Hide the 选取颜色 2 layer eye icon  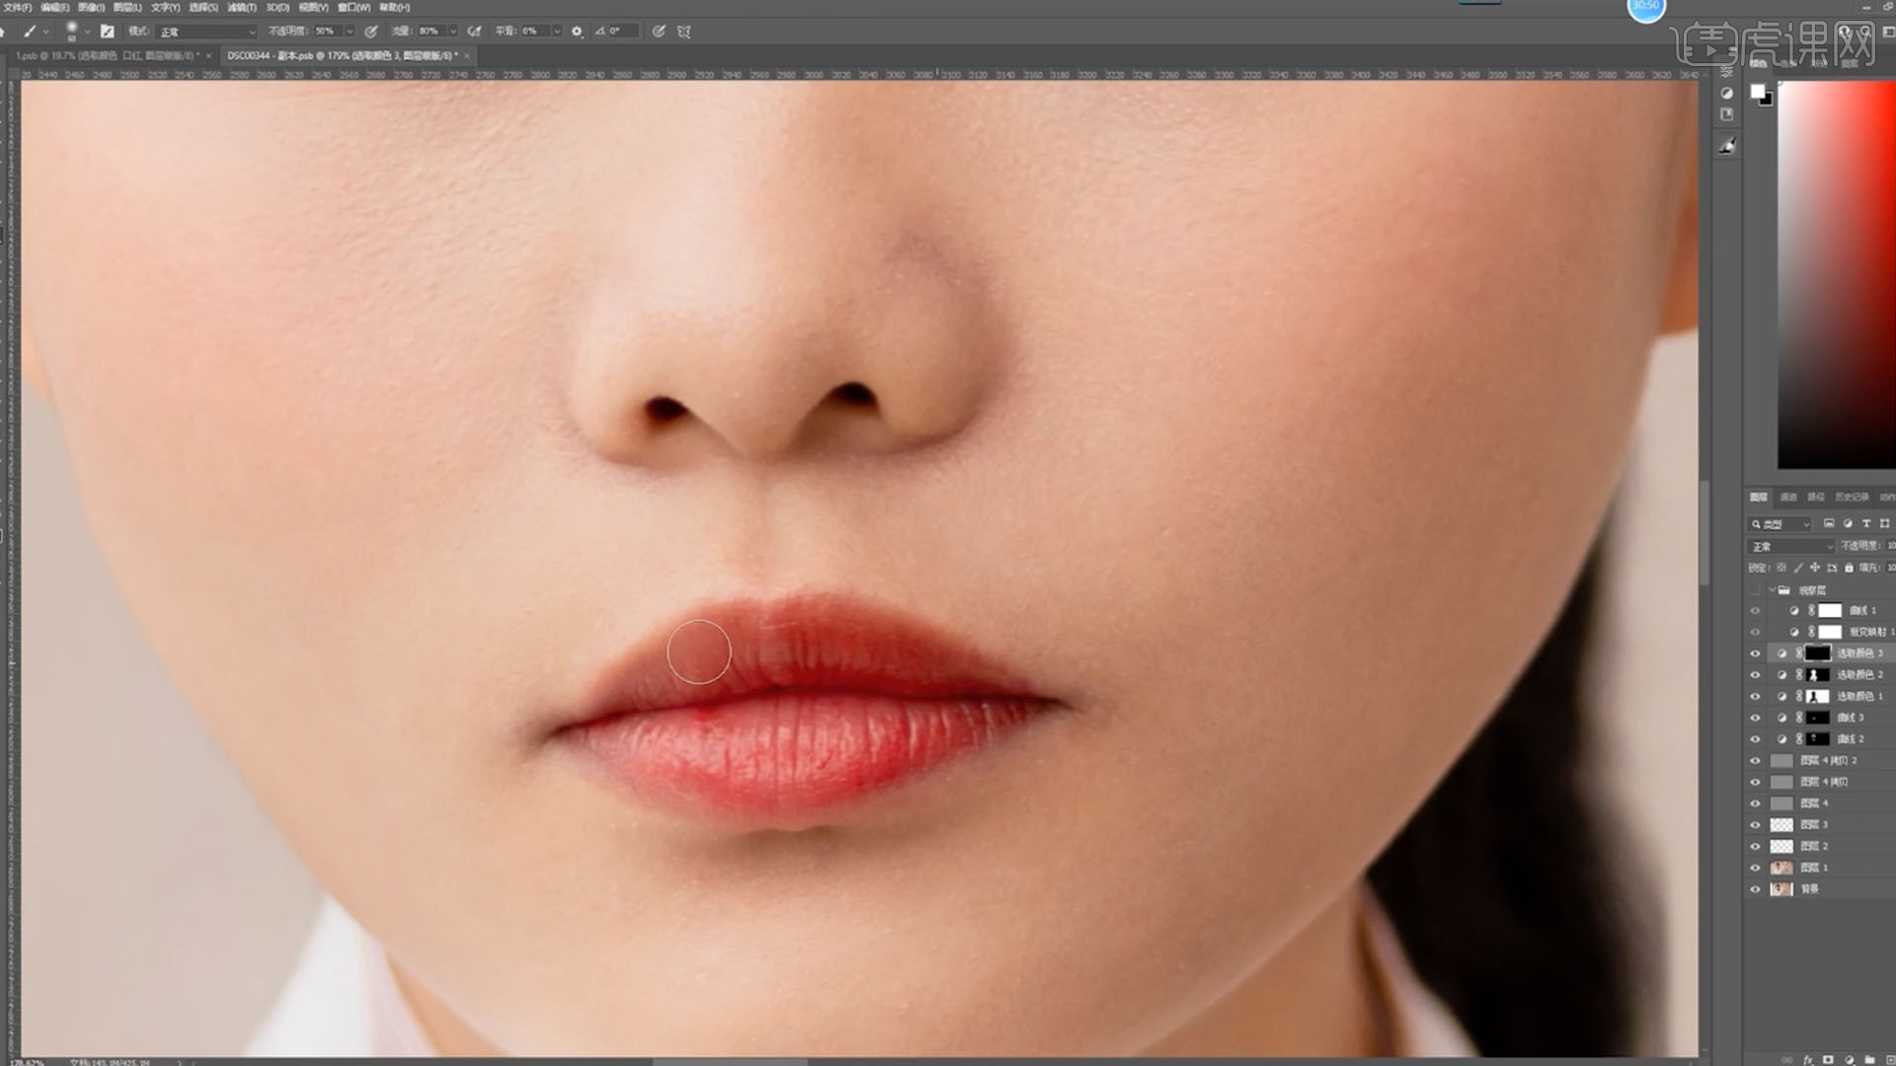point(1755,675)
